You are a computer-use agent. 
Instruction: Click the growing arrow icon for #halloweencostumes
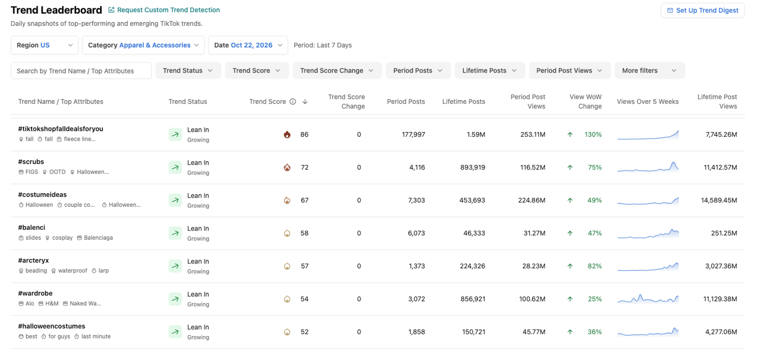click(175, 332)
